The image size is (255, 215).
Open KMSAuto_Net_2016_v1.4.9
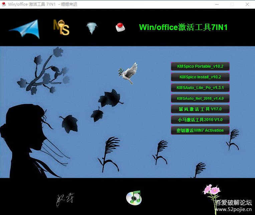click(x=200, y=98)
